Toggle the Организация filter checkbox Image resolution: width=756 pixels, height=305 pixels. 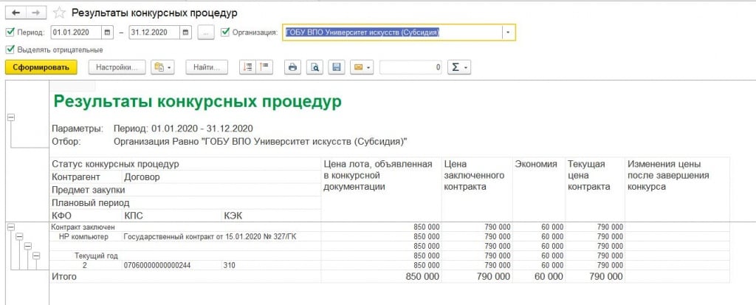[225, 32]
